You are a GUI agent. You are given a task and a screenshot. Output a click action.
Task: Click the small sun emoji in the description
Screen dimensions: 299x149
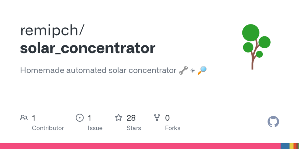[193, 70]
